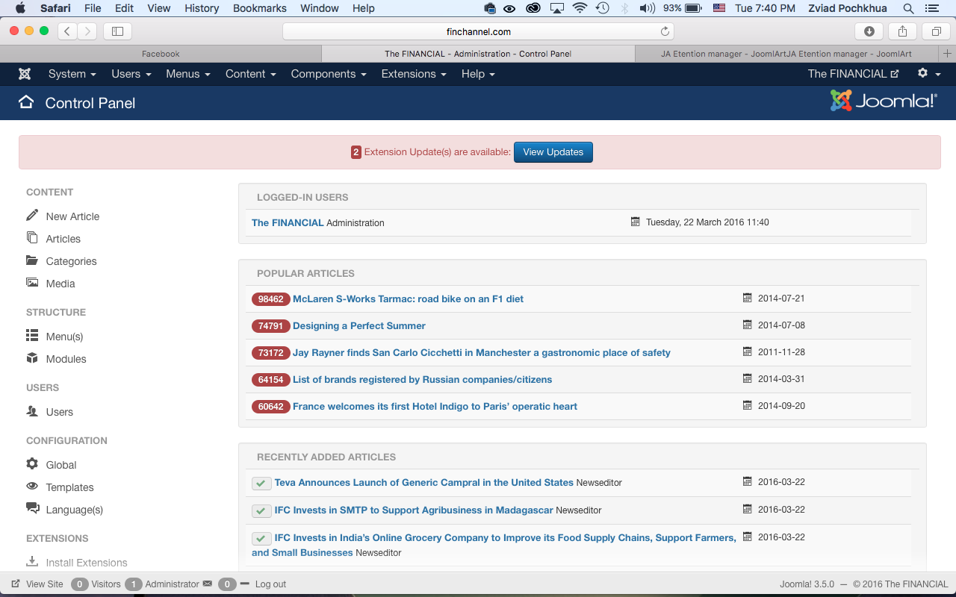
Task: Click The FINANCIAL logged-in user link
Action: point(288,222)
